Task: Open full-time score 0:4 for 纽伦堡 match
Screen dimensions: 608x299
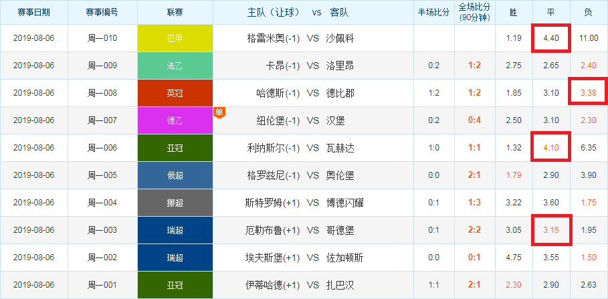Action: pos(475,120)
